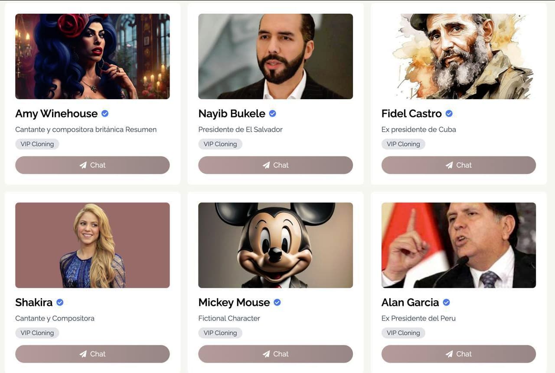The image size is (555, 373).
Task: Click the Fidel Castro watercolor portrait
Action: pos(459,56)
